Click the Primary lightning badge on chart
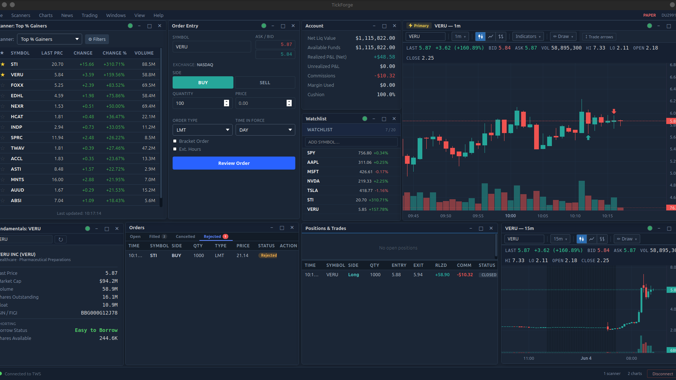The height and width of the screenshot is (380, 676). coord(419,26)
